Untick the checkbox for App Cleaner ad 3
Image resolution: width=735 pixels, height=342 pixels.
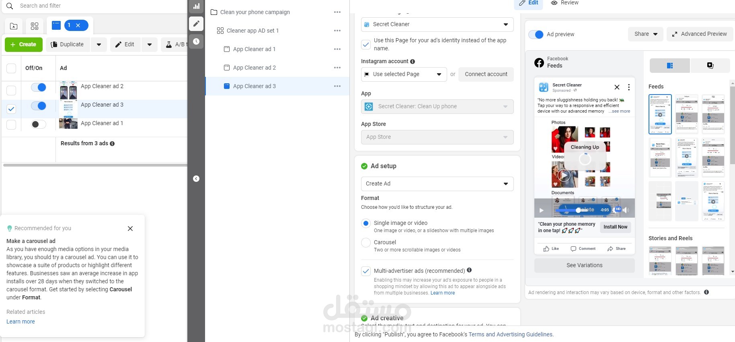tap(11, 109)
